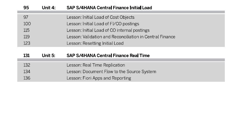Open lesson Resetting Initial Load
This screenshot has width=245, height=114.
(95, 43)
